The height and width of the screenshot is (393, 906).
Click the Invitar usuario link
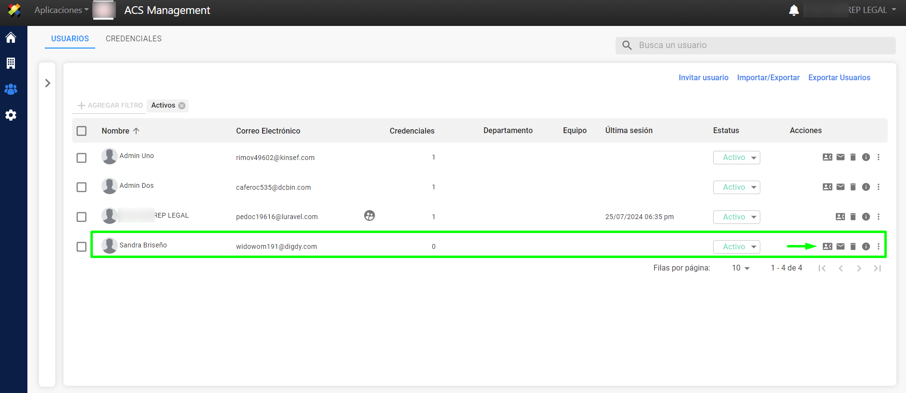[x=703, y=77]
